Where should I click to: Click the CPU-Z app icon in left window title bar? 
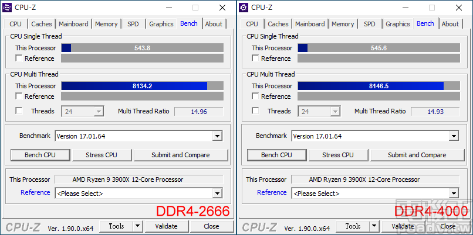[6, 7]
